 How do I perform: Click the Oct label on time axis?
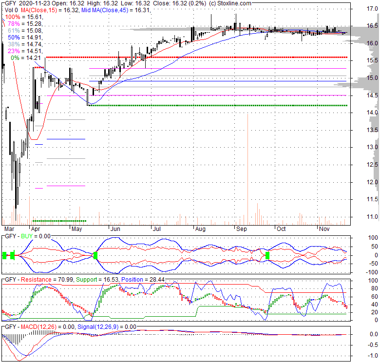[281, 229]
